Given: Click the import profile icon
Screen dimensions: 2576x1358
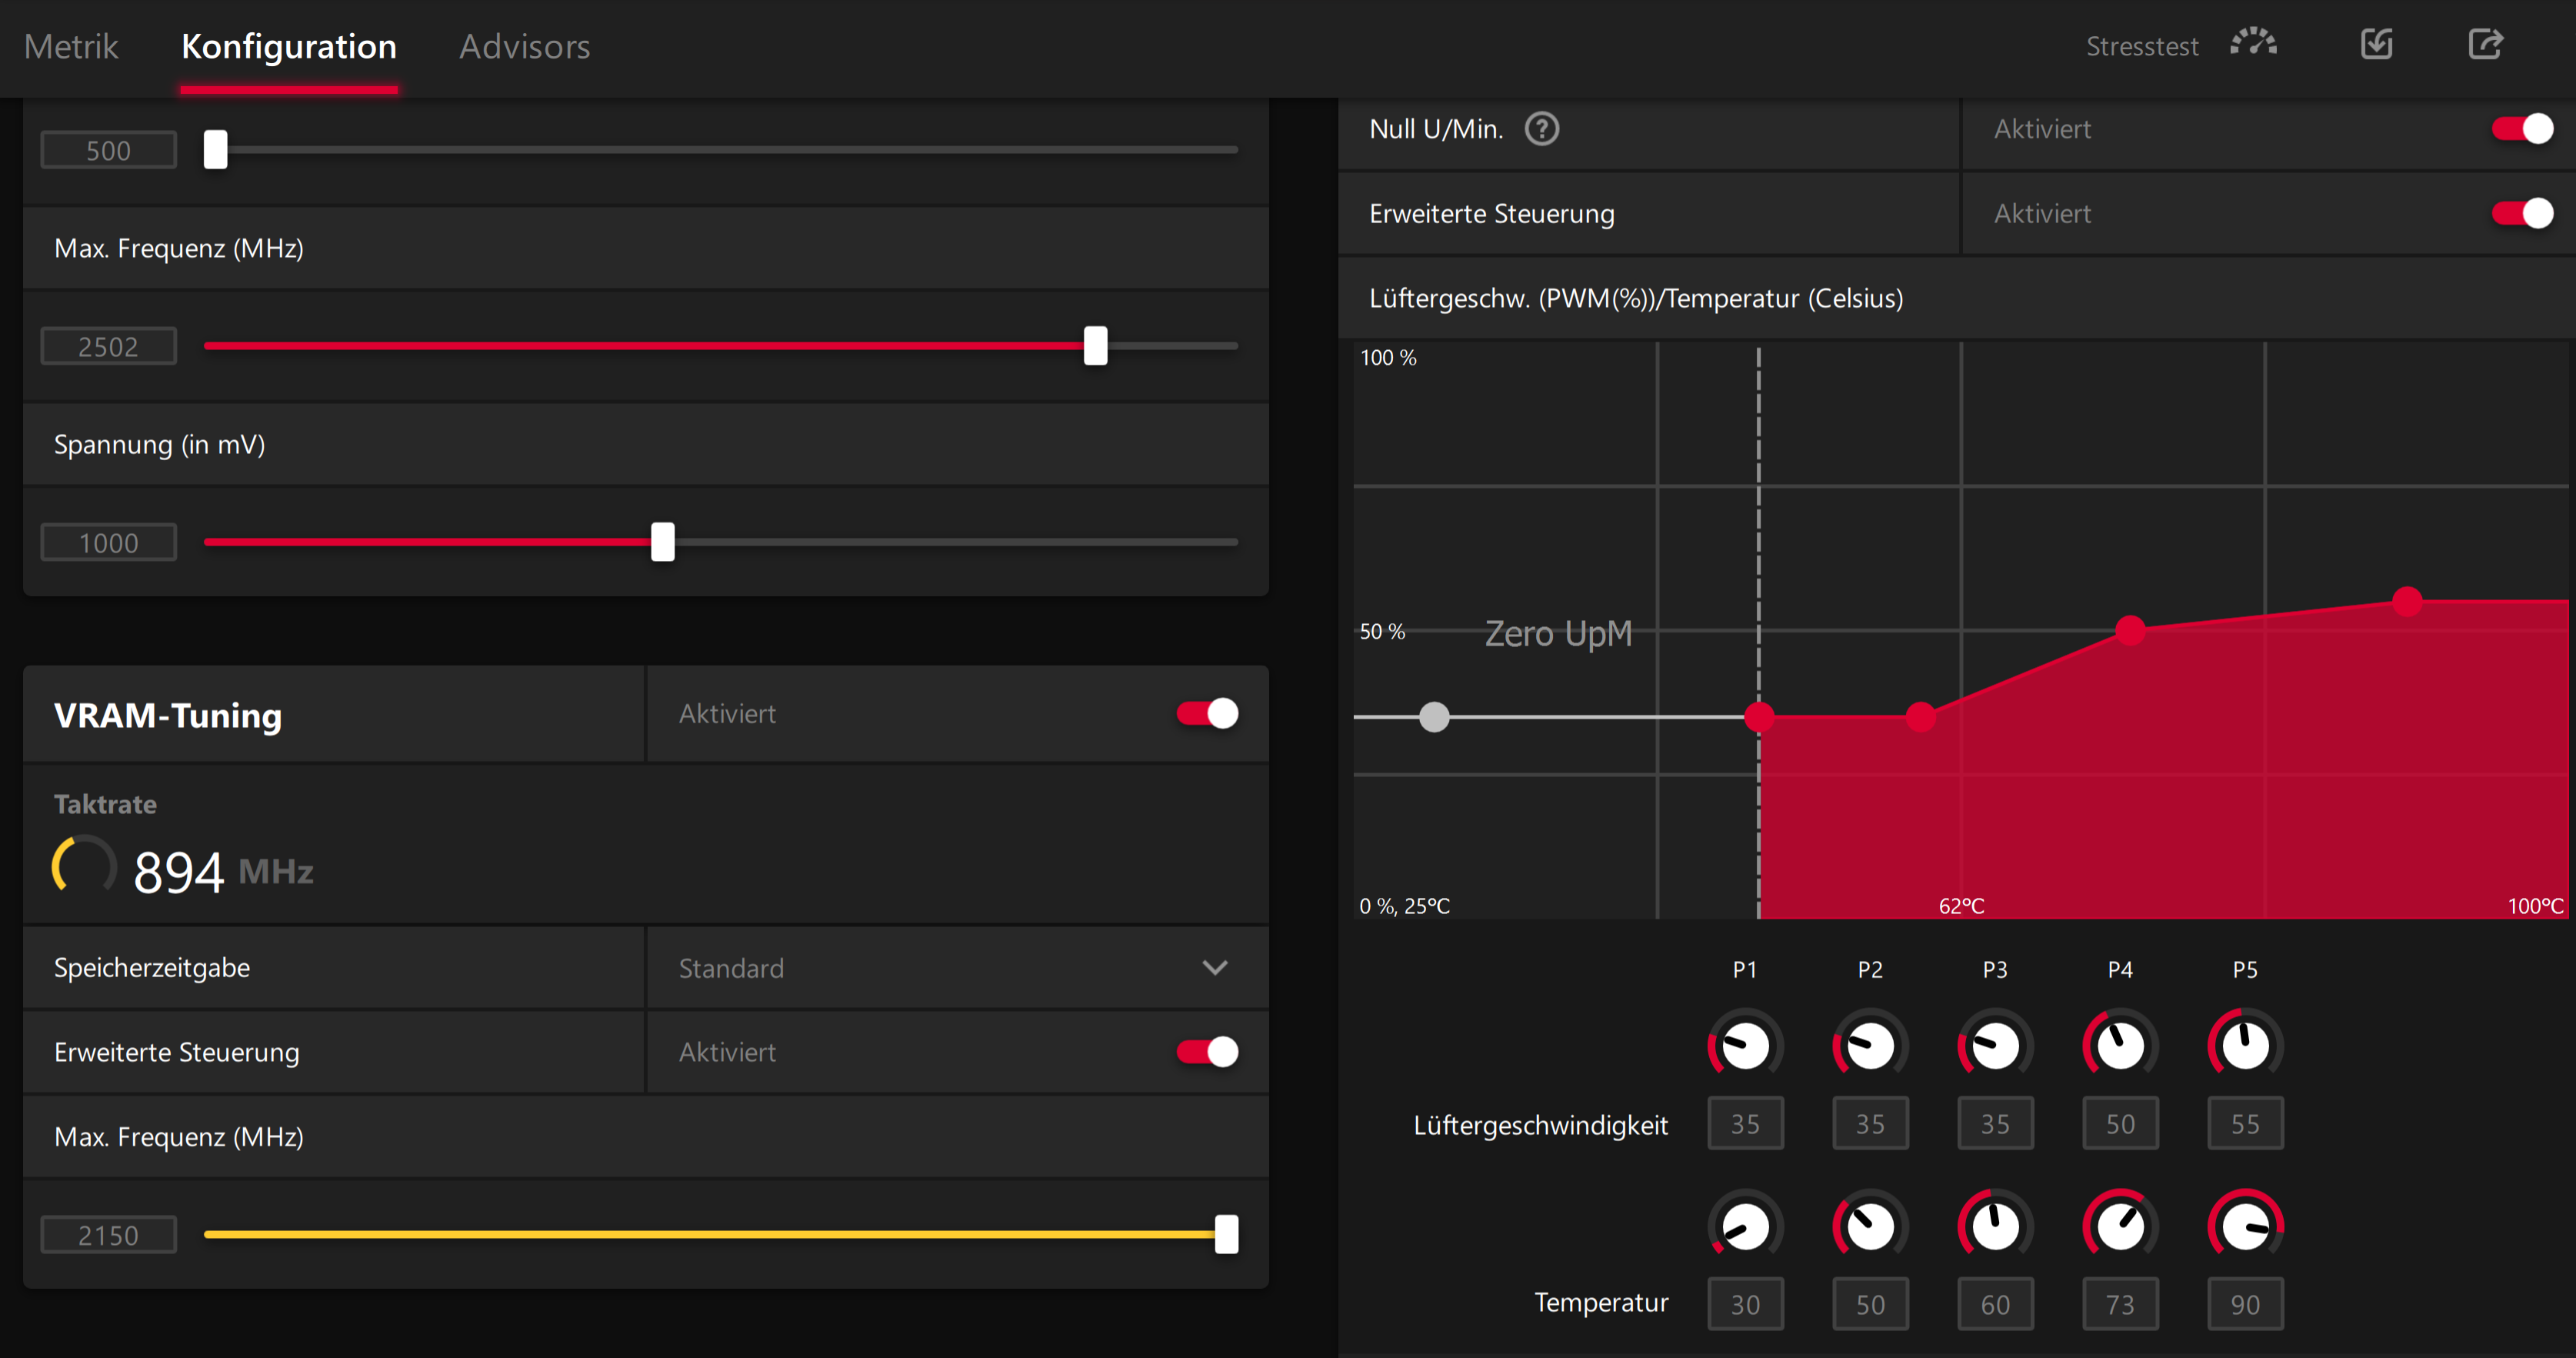Looking at the screenshot, I should [x=2377, y=44].
